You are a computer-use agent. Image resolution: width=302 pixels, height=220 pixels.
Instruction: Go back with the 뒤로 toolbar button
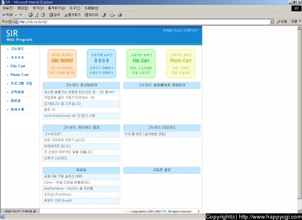pos(8,15)
